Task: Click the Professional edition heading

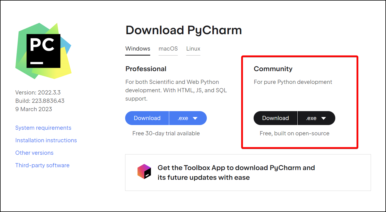Action: pos(146,69)
